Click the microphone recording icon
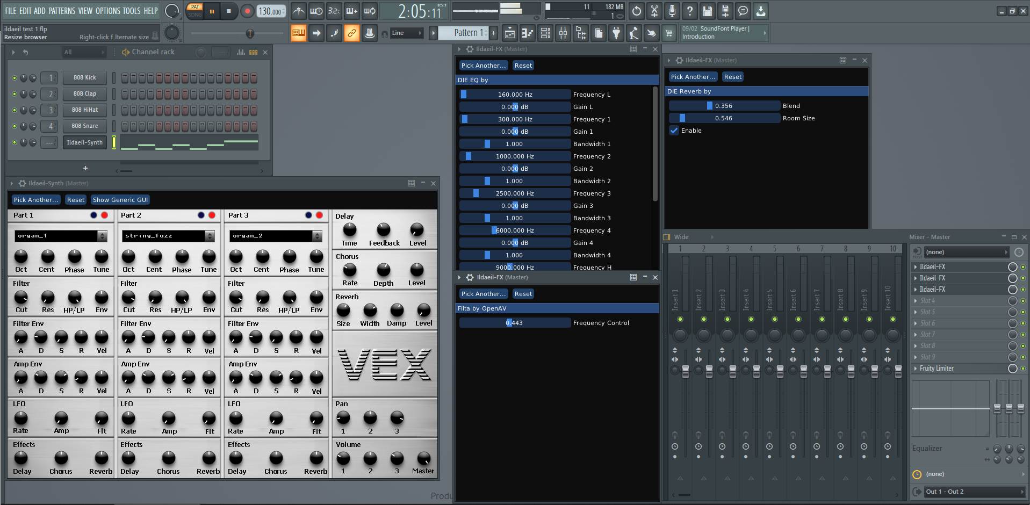This screenshot has width=1030, height=505. pyautogui.click(x=672, y=11)
